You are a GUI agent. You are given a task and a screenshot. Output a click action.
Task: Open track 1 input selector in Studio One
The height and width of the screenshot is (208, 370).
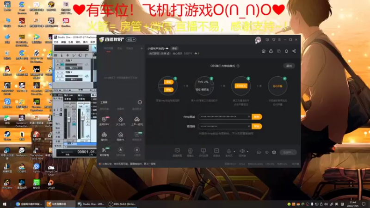(x=74, y=68)
